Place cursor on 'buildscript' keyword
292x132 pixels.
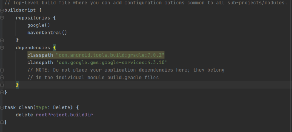[20, 10]
